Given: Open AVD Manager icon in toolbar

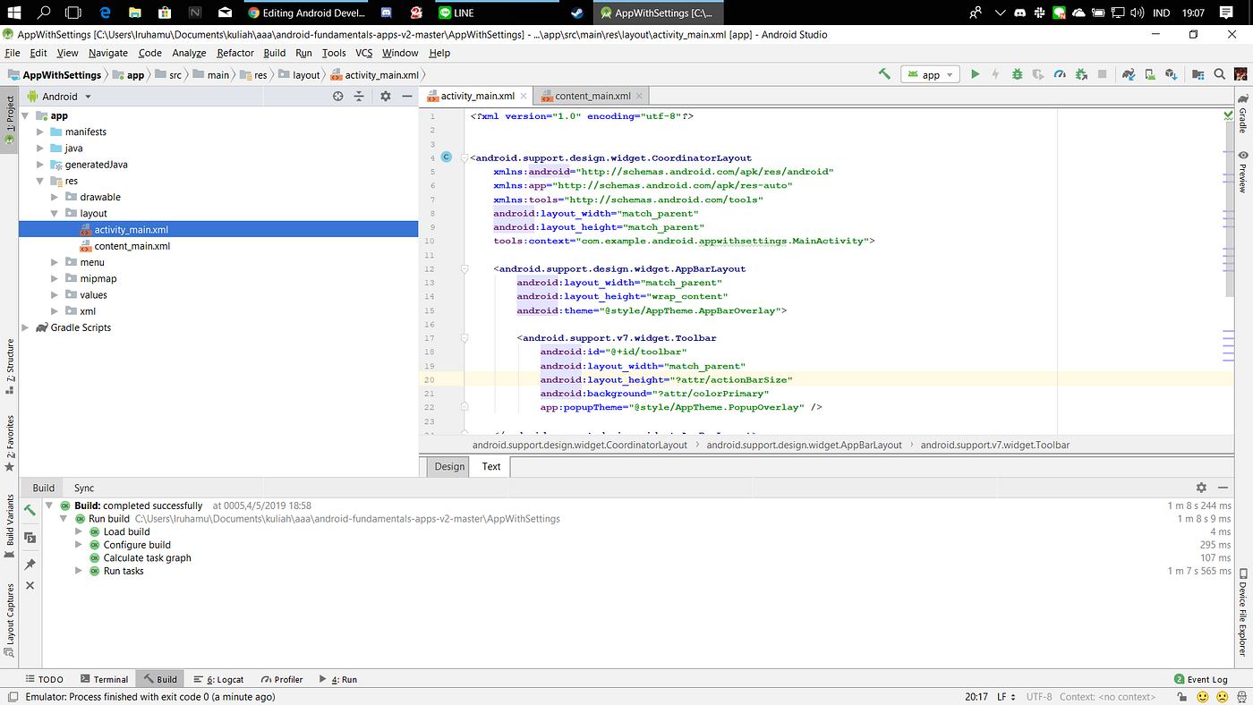Looking at the screenshot, I should click(1151, 74).
